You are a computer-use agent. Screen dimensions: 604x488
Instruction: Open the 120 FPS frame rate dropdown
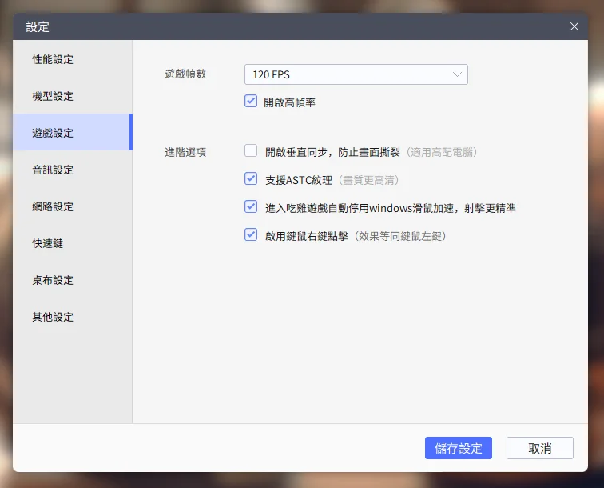[356, 74]
